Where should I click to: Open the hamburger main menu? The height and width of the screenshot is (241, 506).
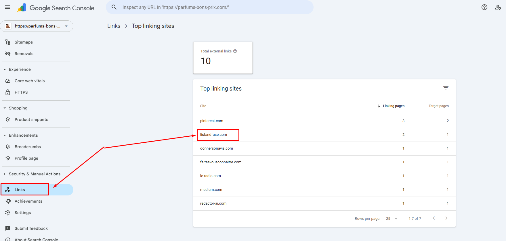coord(8,7)
